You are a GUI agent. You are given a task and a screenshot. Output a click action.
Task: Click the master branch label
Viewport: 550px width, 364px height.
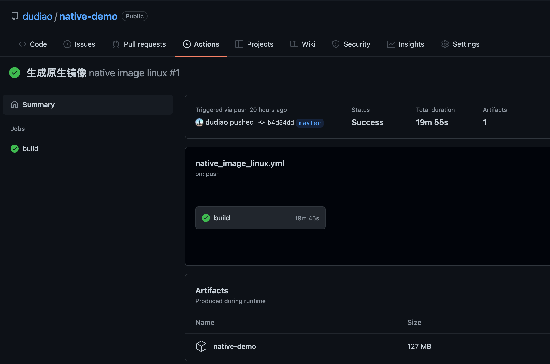(x=310, y=123)
